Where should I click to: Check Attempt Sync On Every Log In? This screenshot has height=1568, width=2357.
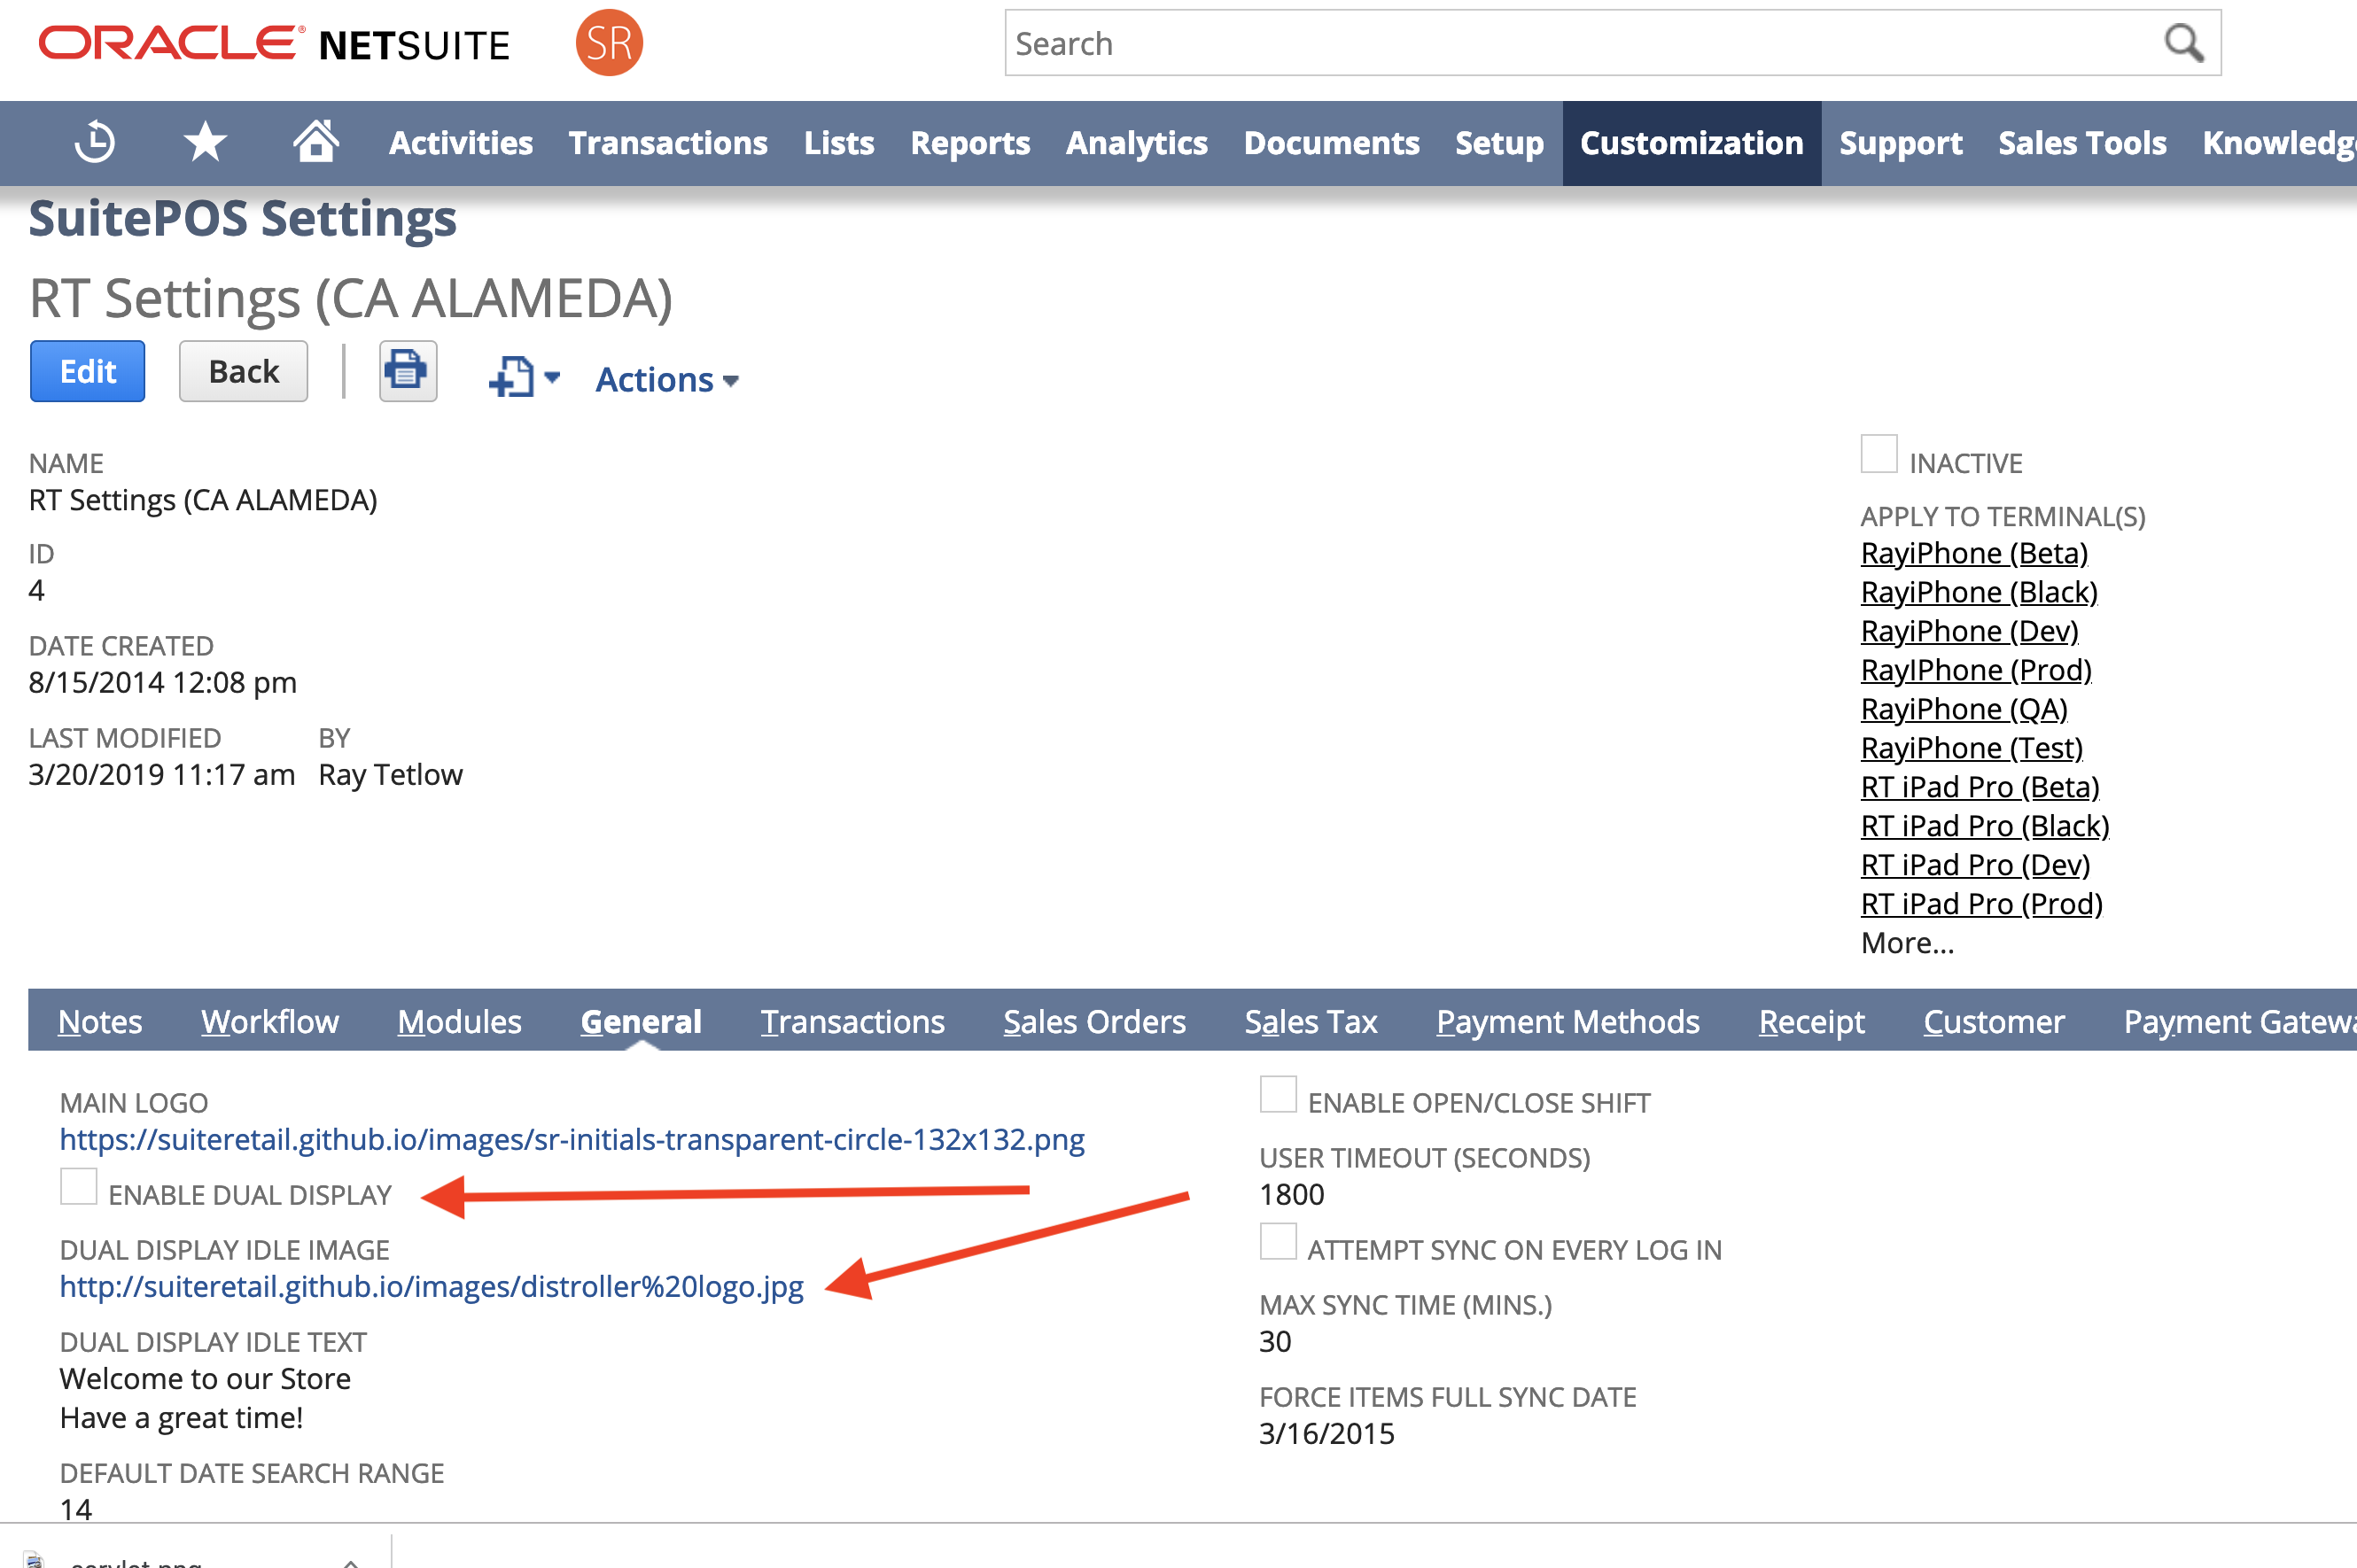pyautogui.click(x=1277, y=1242)
